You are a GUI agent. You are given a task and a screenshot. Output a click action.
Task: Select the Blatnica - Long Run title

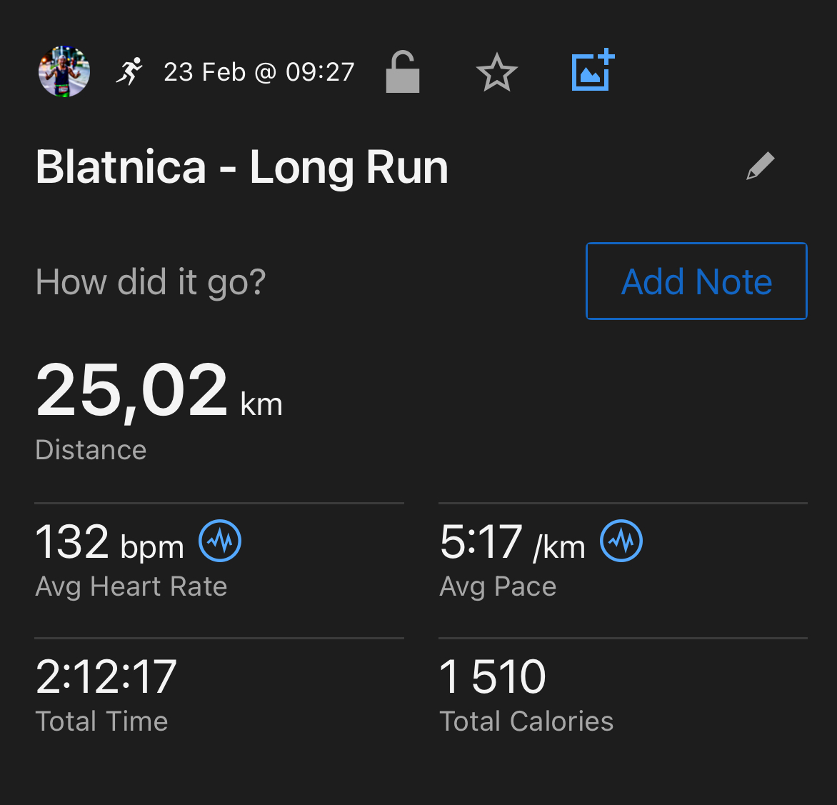(242, 167)
